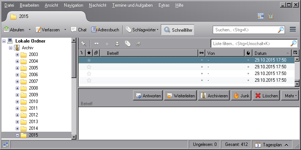Click the folder pane vertical scrollbar
The height and width of the screenshot is (150, 301).
pos(74,88)
